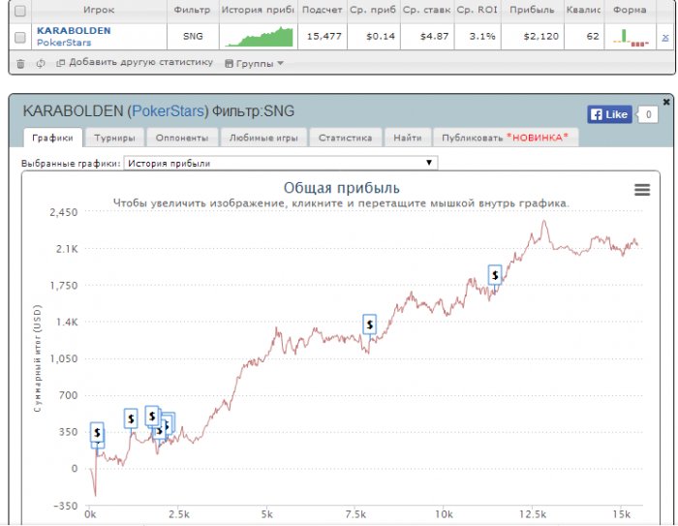Image resolution: width=678 pixels, height=526 pixels.
Task: Switch to the Графики tab
Action: click(52, 138)
